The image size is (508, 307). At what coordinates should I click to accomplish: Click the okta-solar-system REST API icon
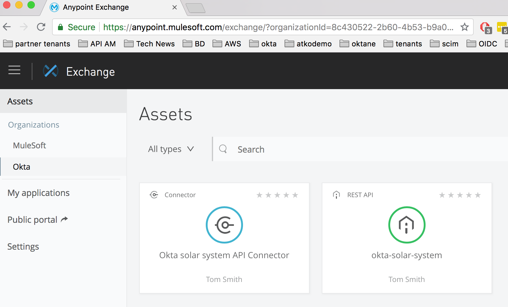[x=407, y=225]
